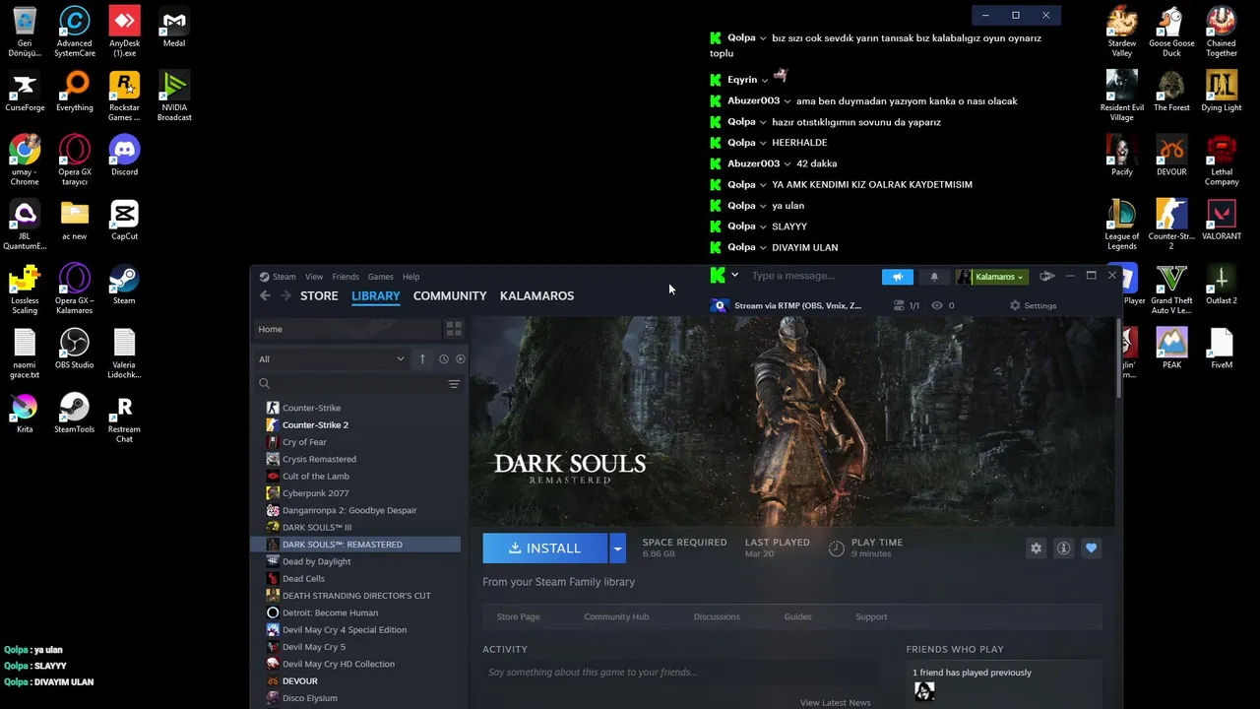
Task: Click the Steam notifications bell
Action: [934, 277]
